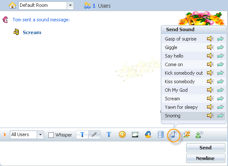Click the home icon beside Default Room
This screenshot has width=228, height=166.
tap(12, 6)
